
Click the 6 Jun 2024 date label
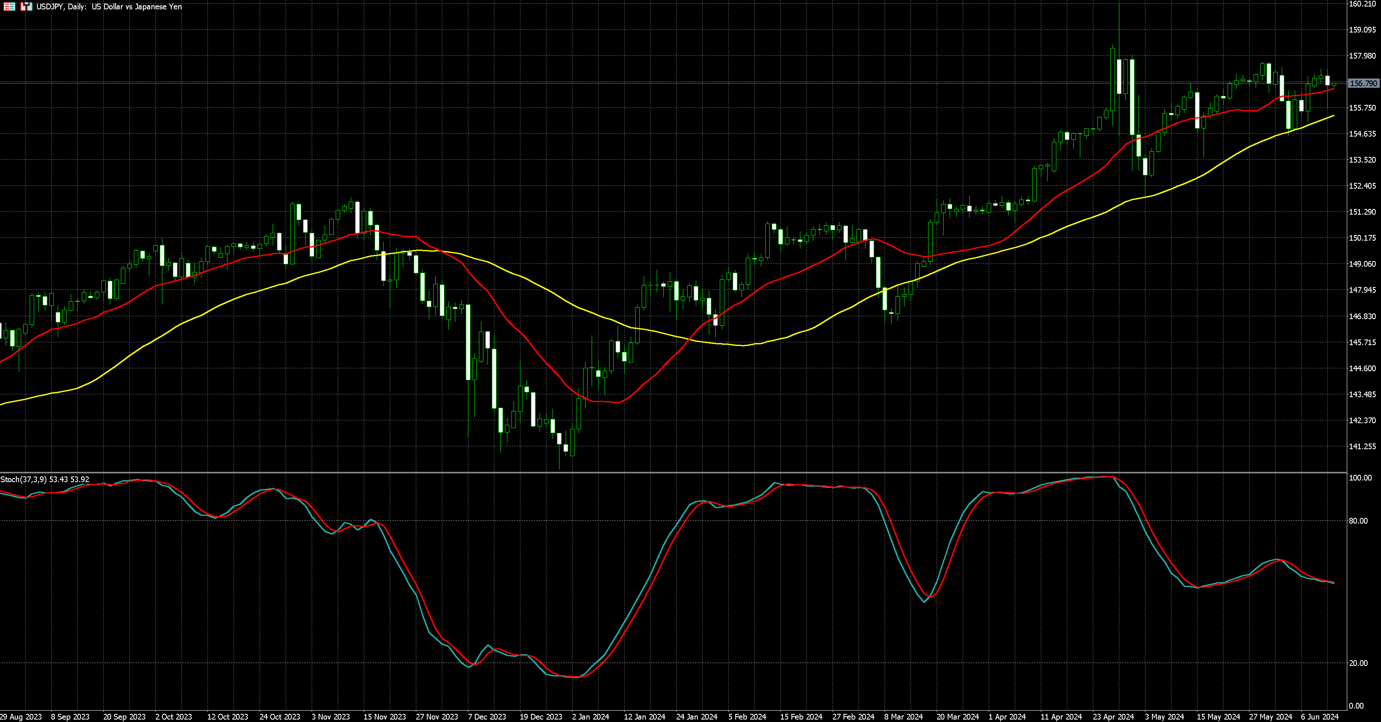point(1319,717)
